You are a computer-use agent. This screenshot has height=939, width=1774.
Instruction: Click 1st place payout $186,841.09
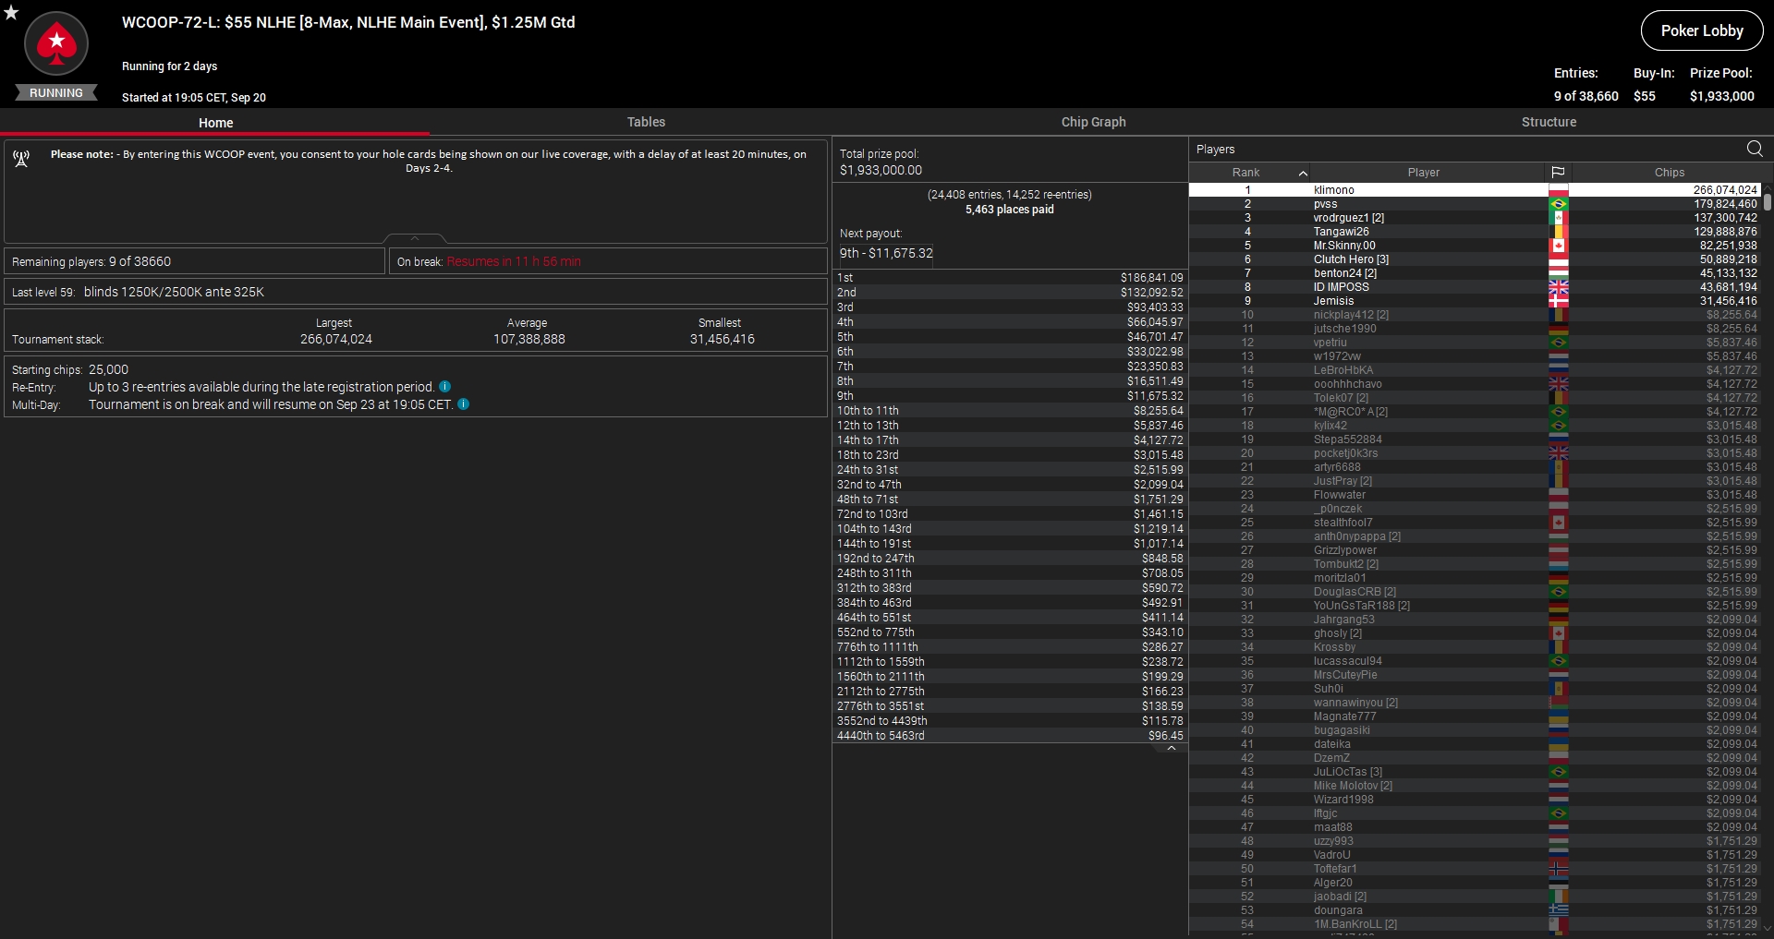click(1151, 278)
